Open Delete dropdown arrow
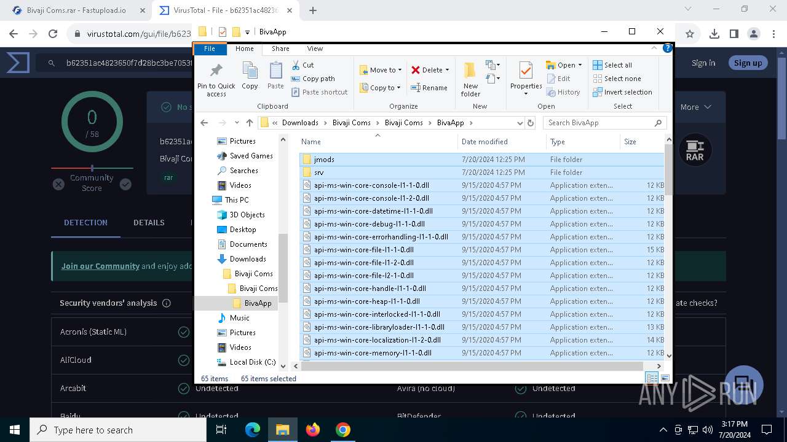787x442 pixels. [447, 70]
